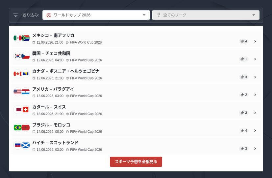Click the Switzerland flag icon

pyautogui.click(x=26, y=109)
